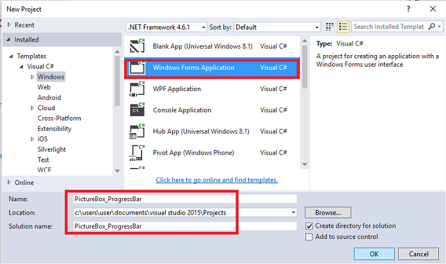Click template list scroll down arrow
This screenshot has height=264, width=446.
(305, 164)
